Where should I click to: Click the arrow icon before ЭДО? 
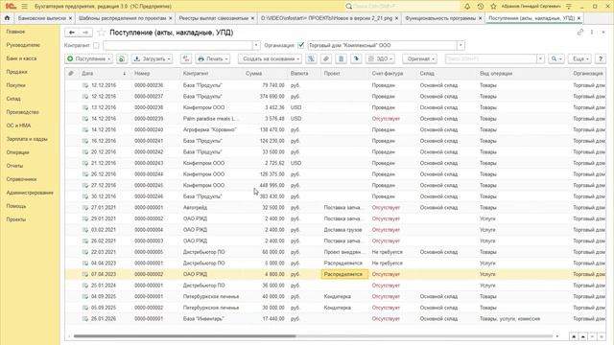pyautogui.click(x=356, y=58)
